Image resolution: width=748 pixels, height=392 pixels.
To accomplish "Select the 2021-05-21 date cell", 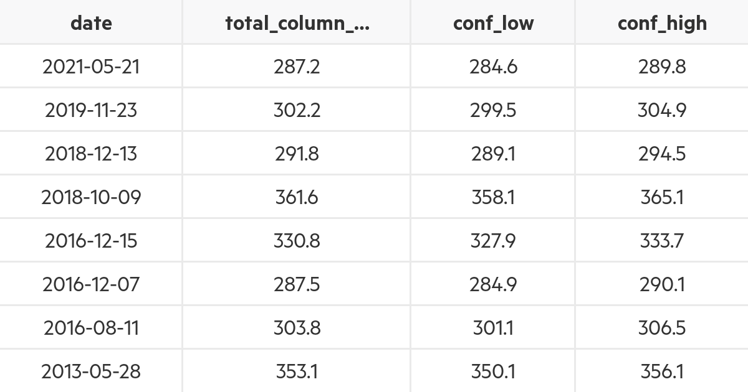I will (91, 67).
